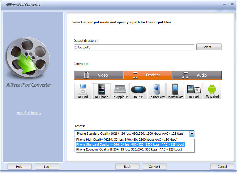Viewport: 237px width, 173px height.
Task: Select the To Android device icon
Action: (x=212, y=91)
